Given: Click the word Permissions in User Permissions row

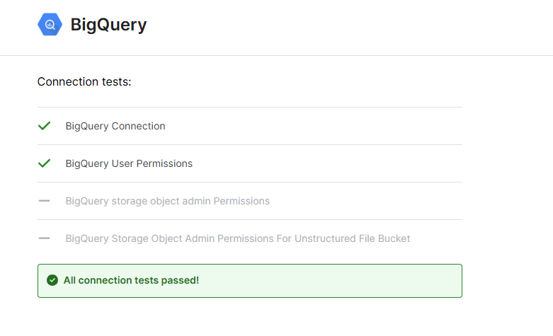Looking at the screenshot, I should point(164,163).
